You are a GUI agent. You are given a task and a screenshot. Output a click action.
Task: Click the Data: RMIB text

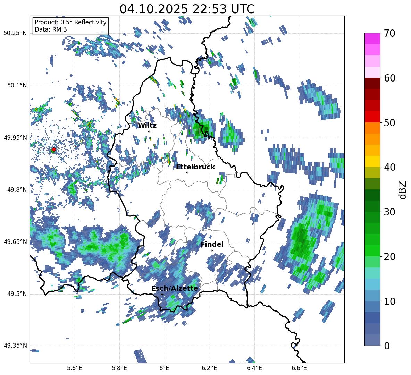51,29
